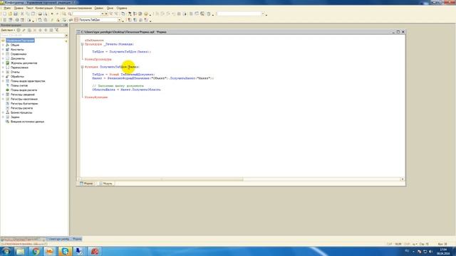This screenshot has height=256, width=456.
Task: Click the Save toolbar icon
Action: click(x=16, y=14)
